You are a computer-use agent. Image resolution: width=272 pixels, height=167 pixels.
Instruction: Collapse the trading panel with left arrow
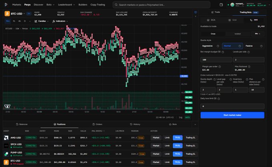[x=196, y=16]
